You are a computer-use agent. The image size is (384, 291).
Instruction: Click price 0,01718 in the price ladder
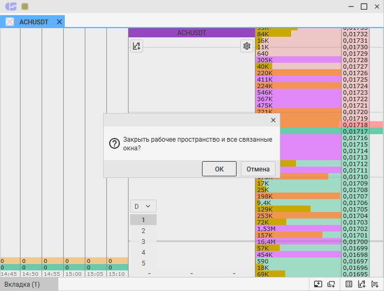355,125
